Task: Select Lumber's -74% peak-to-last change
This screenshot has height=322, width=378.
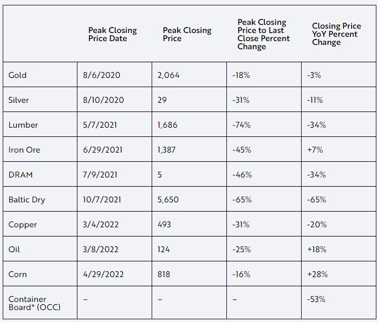Action: click(241, 125)
